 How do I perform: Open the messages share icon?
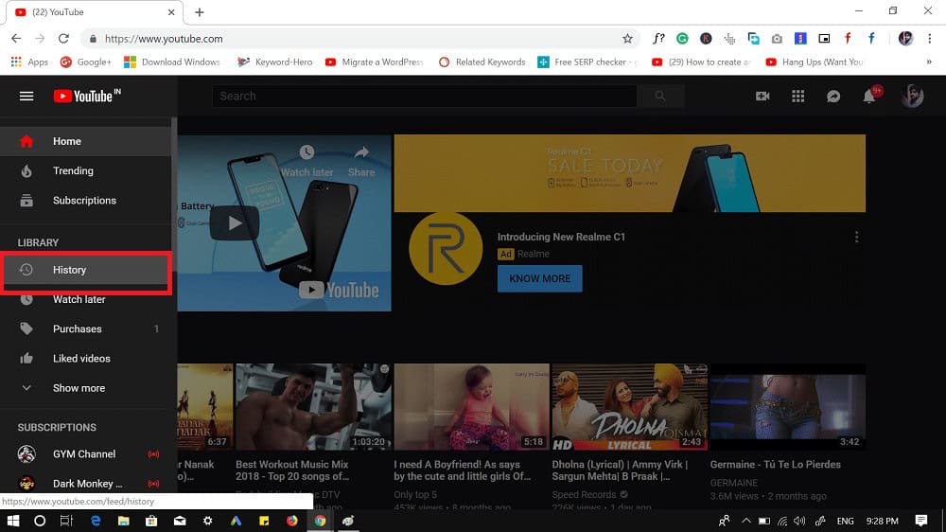coord(833,96)
